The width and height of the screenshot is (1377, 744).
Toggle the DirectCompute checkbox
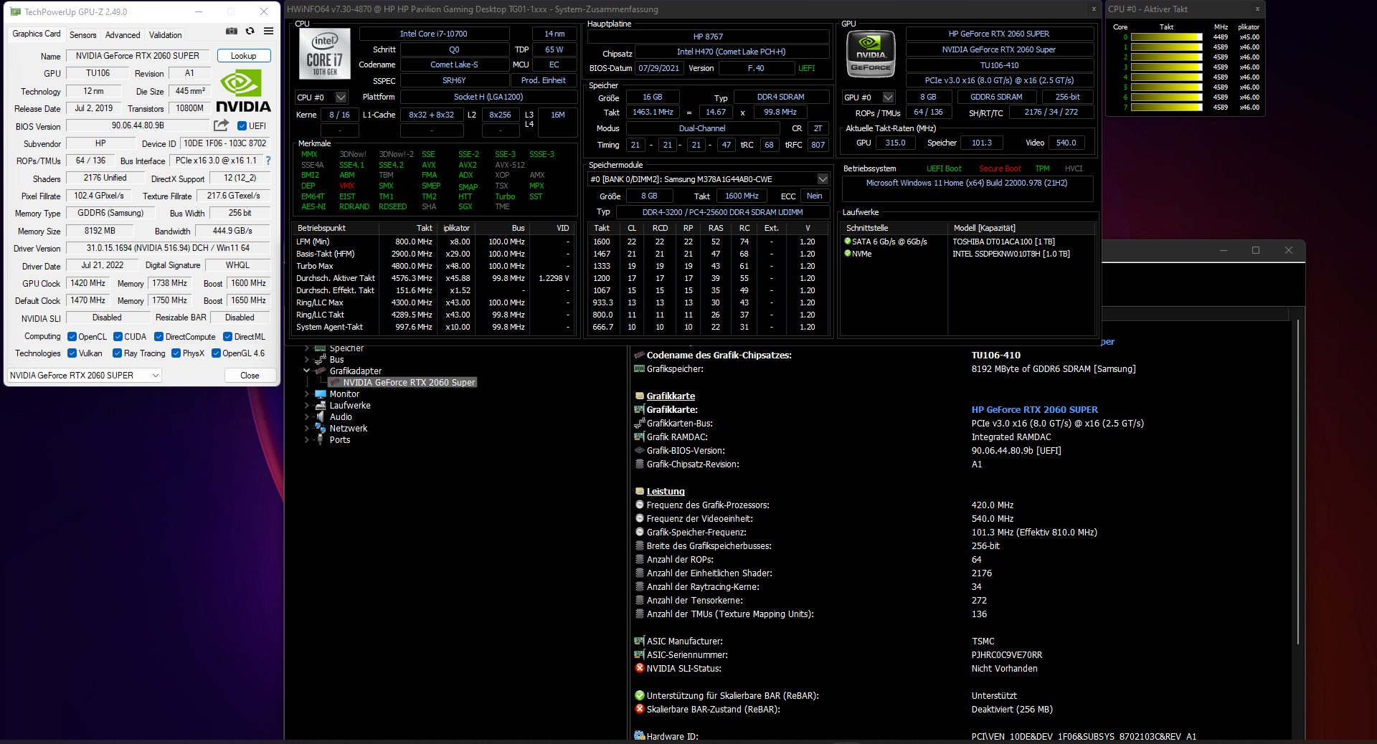point(158,336)
